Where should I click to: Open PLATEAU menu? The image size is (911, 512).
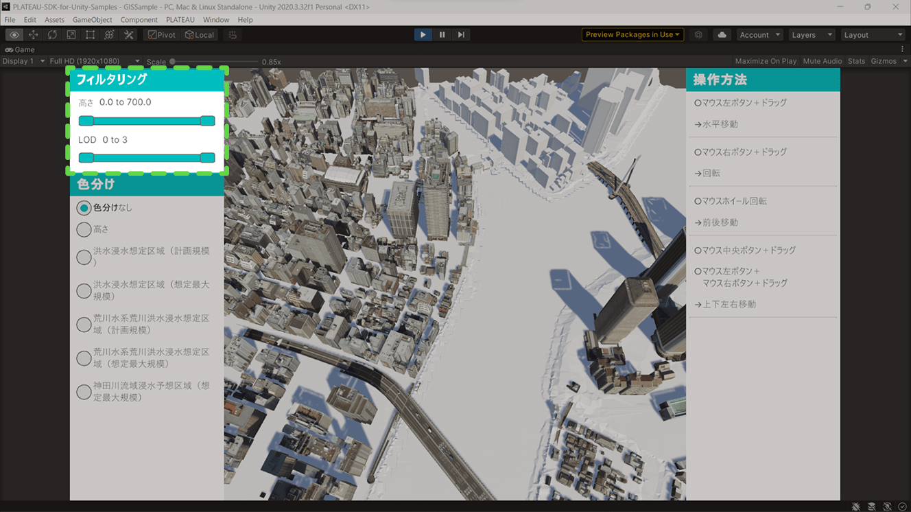[180, 20]
